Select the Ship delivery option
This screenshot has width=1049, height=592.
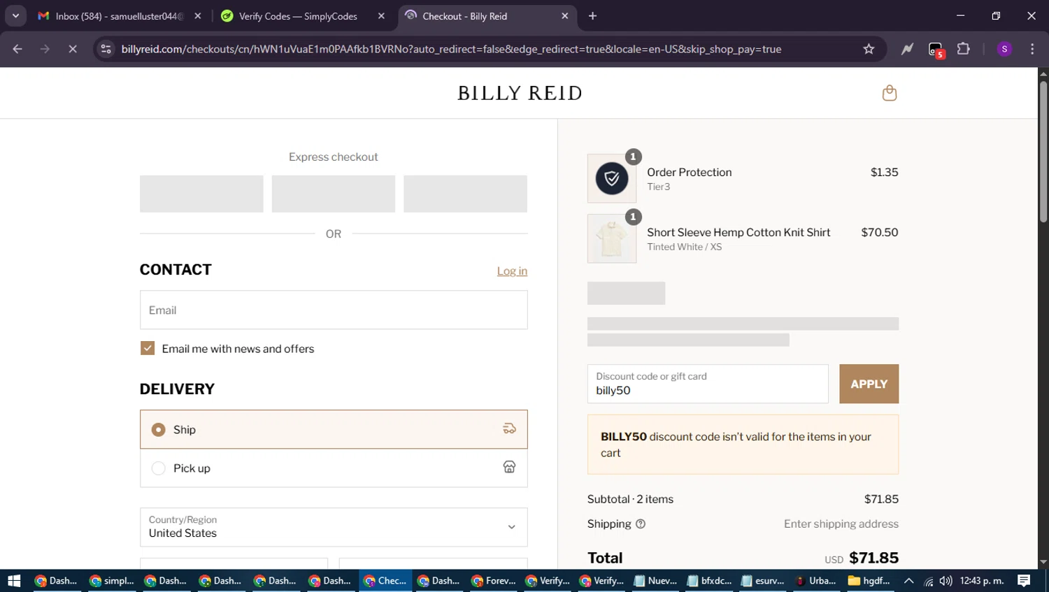pos(334,429)
